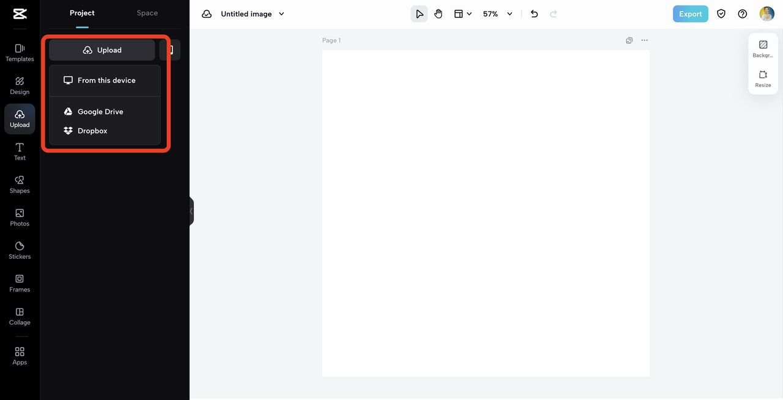Choose Dropbox upload option
The image size is (783, 400).
105,131
